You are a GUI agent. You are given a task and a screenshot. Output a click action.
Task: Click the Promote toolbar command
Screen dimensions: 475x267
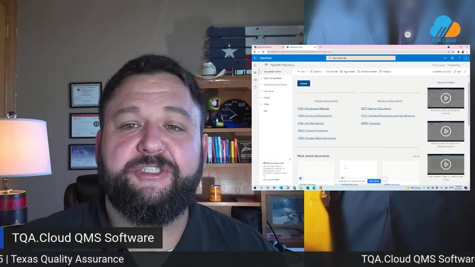point(332,72)
